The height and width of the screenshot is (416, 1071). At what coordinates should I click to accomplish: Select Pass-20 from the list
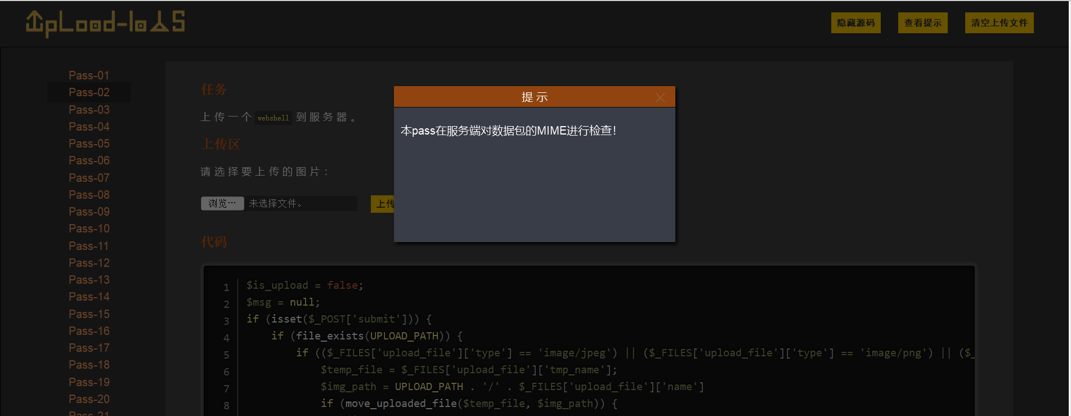coord(89,399)
